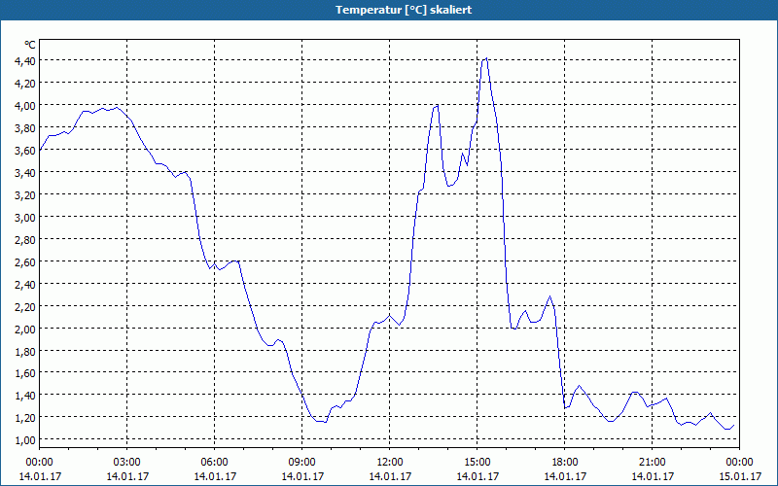The image size is (778, 486).
Task: Pick the 3,40 axis tick label
Action: click(x=26, y=172)
